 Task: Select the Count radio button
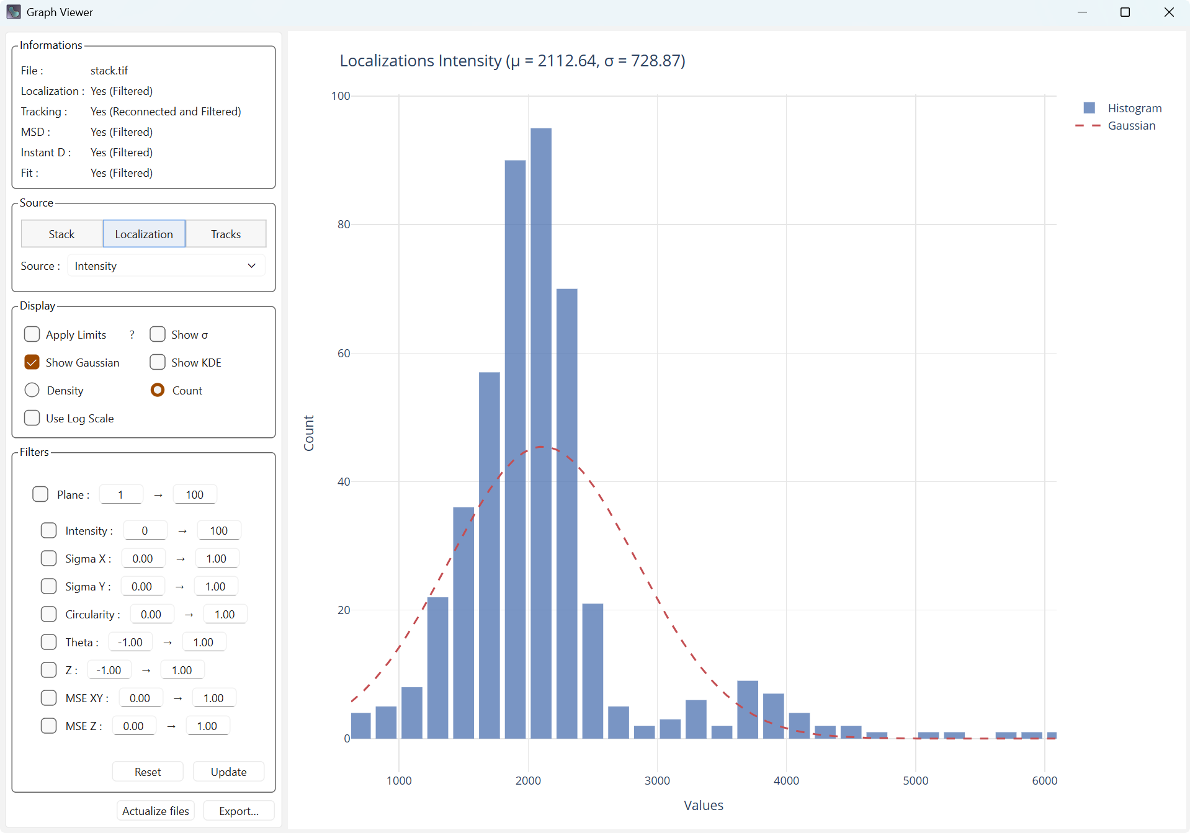pyautogui.click(x=157, y=390)
